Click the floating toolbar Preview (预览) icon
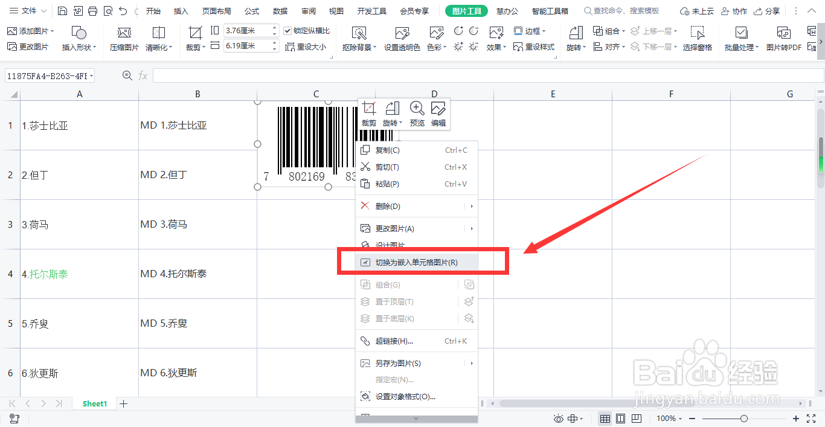825x427 pixels. coord(417,114)
